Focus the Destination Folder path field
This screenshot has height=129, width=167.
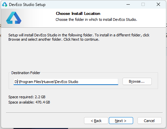pyautogui.click(x=66, y=82)
